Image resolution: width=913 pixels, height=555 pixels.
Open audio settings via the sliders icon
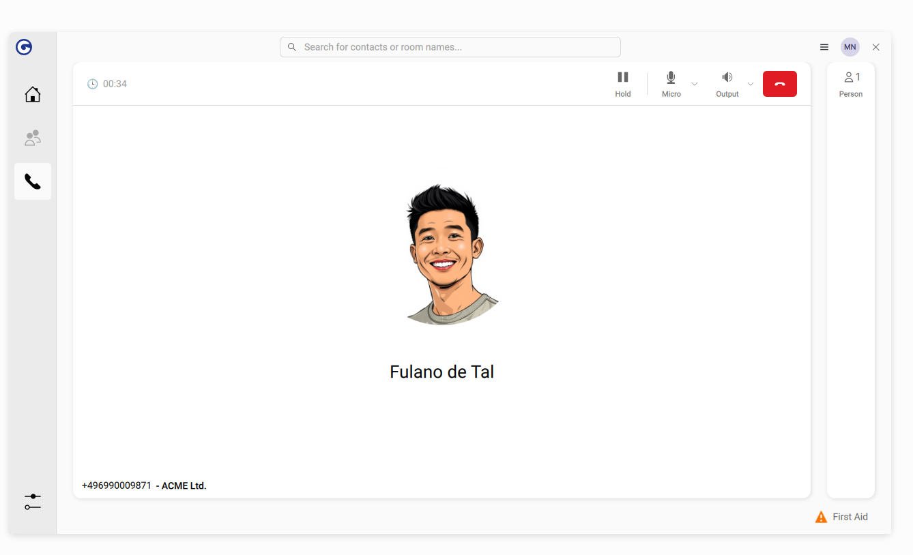coord(32,501)
